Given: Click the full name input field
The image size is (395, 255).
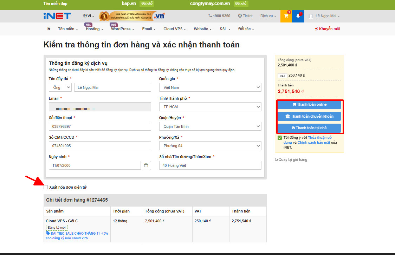Looking at the screenshot, I should coord(112,87).
